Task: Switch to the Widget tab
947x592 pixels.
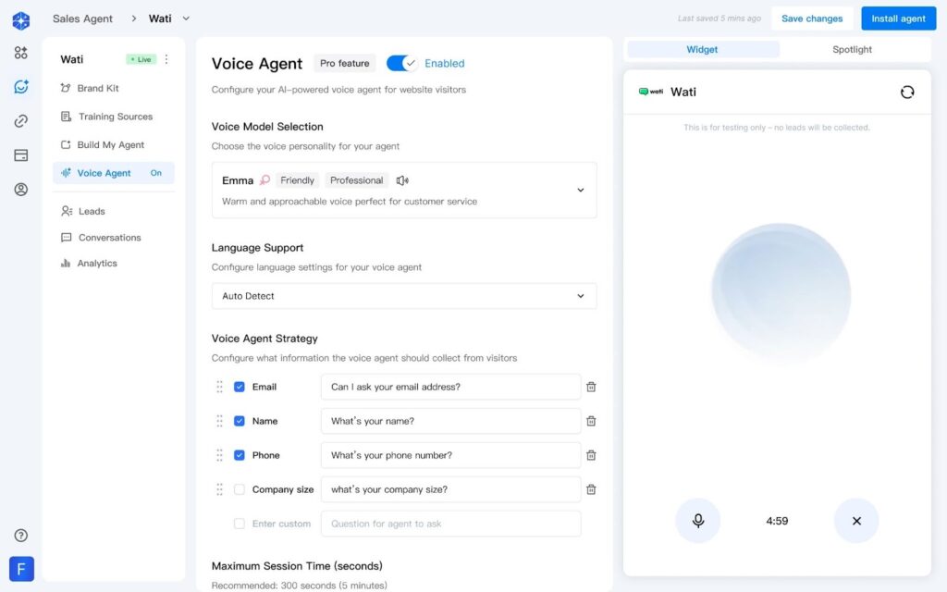Action: tap(703, 50)
